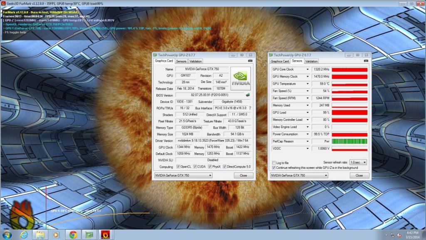Click the camera screenshot icon in the GPU-Z Sensors window
Screen dimensions: 426x240
click(x=366, y=61)
